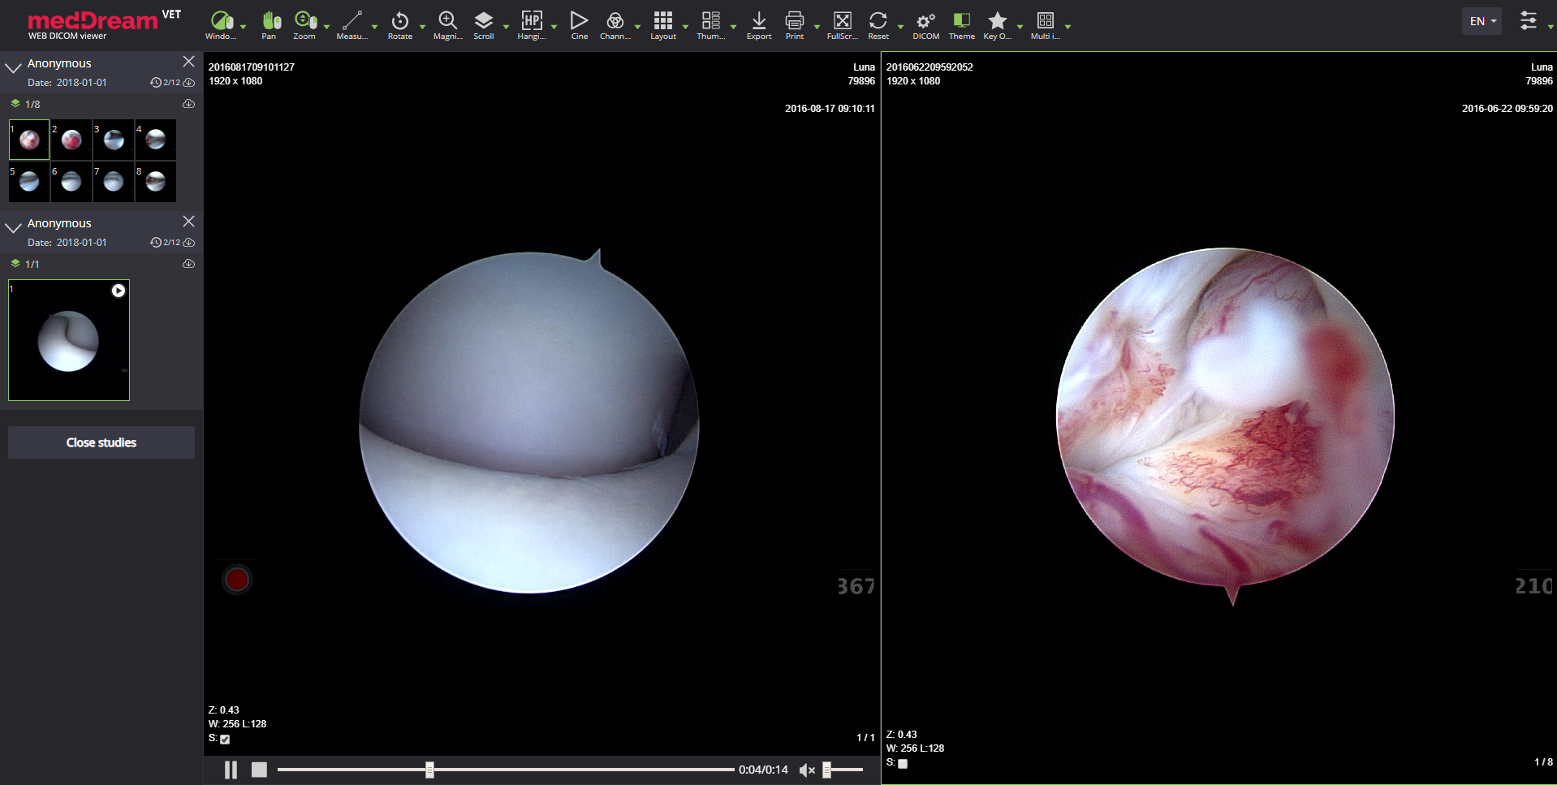The width and height of the screenshot is (1557, 785).
Task: Open the language selection dropdown
Action: coord(1481,20)
